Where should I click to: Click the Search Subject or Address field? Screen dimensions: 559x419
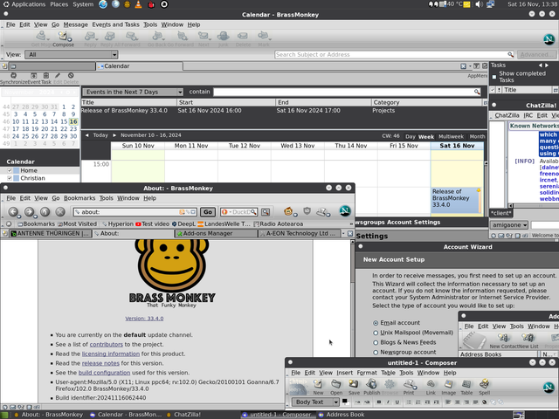pos(395,54)
